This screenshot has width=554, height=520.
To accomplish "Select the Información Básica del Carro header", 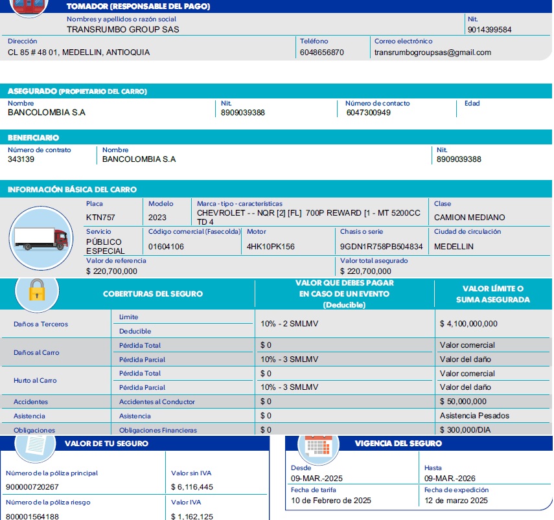I will coord(72,190).
